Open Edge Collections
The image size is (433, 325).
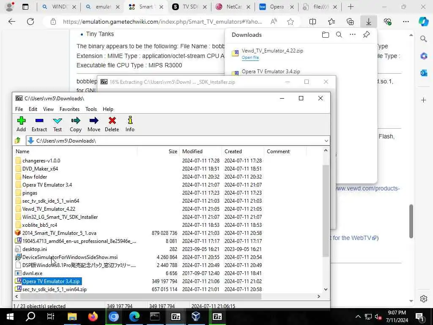tap(350, 22)
